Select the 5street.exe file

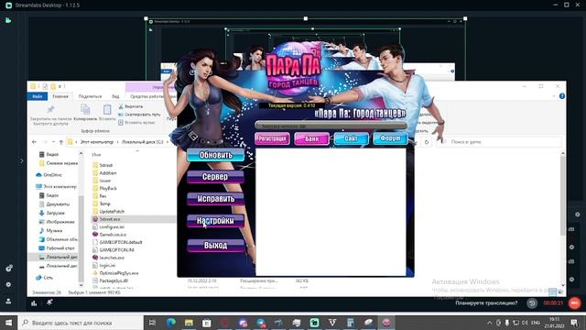[x=106, y=219]
